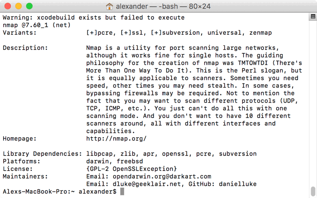Minimize the window using yellow button
Screen dimensions: 317x198
click(x=19, y=6)
